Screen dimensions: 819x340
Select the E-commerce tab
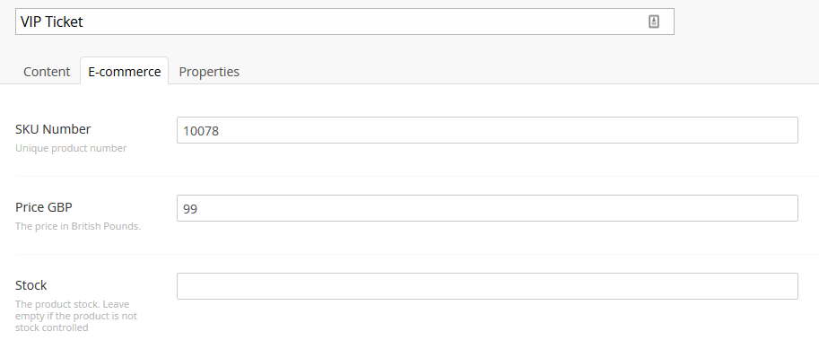pos(125,71)
